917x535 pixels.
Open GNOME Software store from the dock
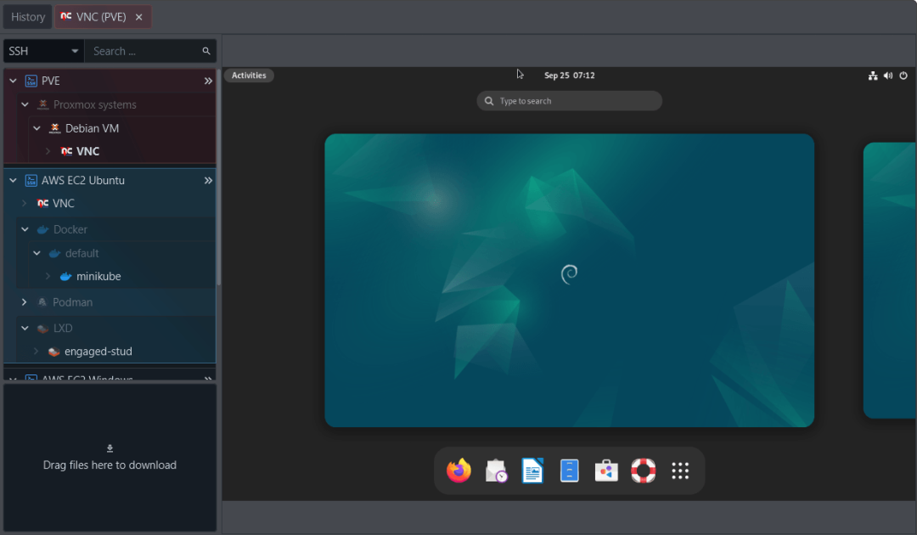point(606,470)
